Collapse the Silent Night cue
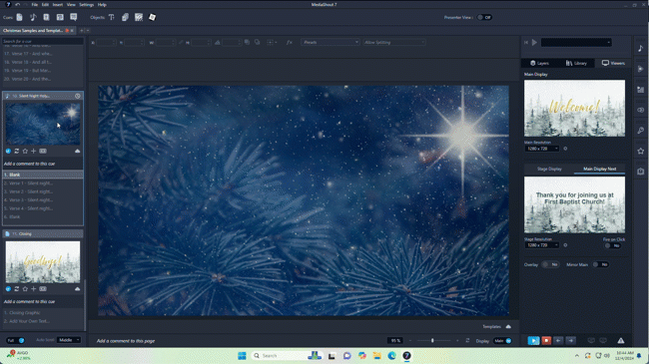The height and width of the screenshot is (364, 649). tap(78, 152)
